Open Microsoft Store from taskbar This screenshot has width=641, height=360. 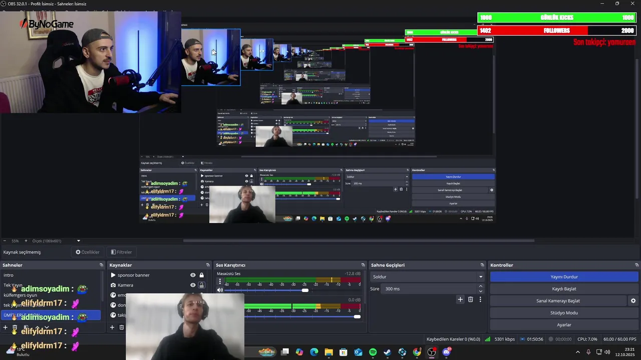pos(344,352)
